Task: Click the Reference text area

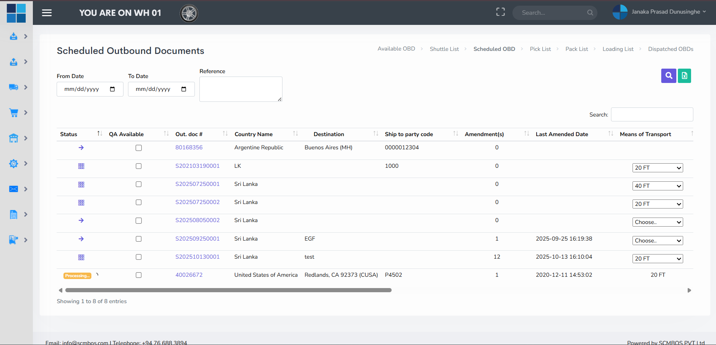Action: coord(241,89)
